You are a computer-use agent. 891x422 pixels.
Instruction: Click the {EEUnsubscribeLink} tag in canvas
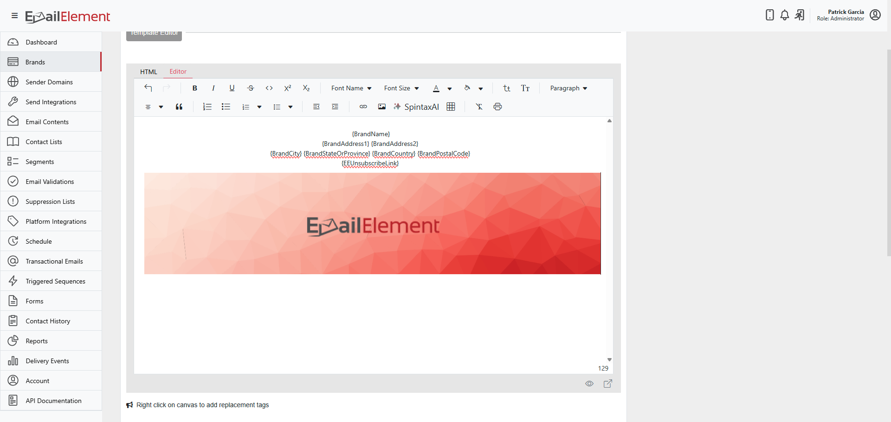370,164
